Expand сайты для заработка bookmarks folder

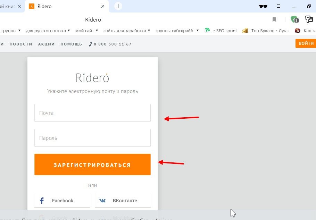[127, 31]
